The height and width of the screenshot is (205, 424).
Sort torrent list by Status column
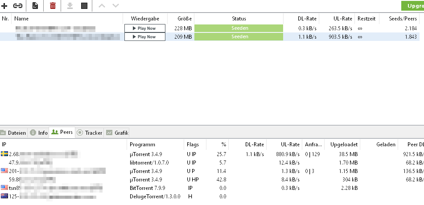239,19
